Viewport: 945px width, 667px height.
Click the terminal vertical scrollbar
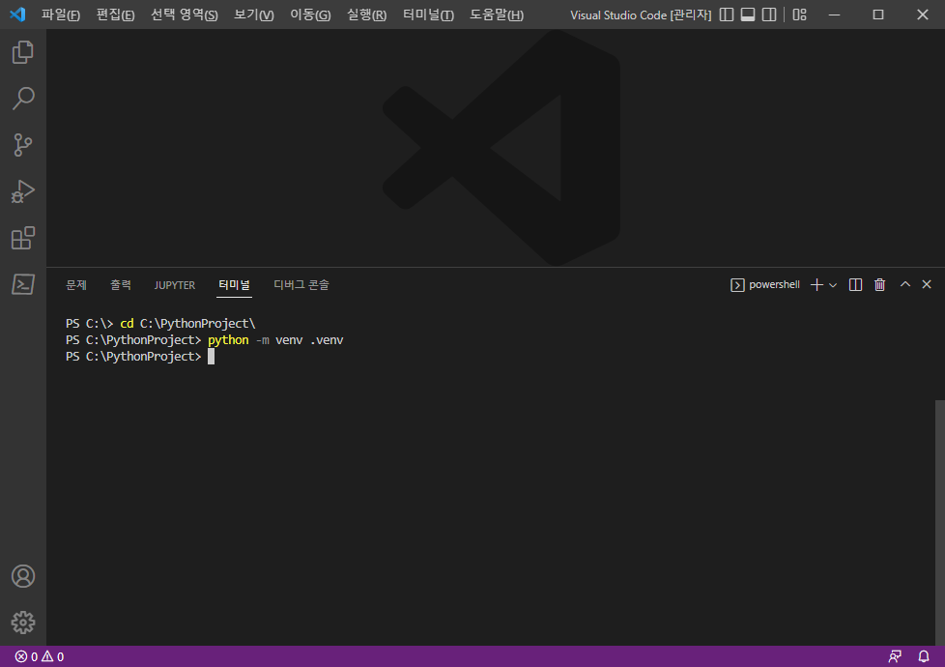click(939, 522)
